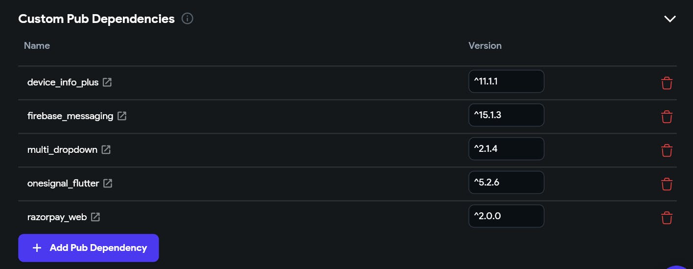Viewport: 693px width, 269px height.
Task: Open razorpay_web external link icon
Action: click(95, 217)
